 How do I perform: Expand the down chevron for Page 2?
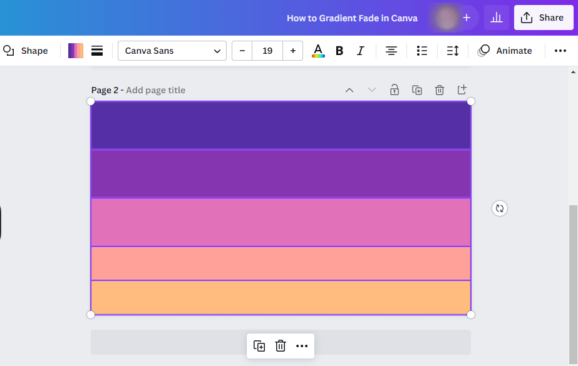(372, 90)
